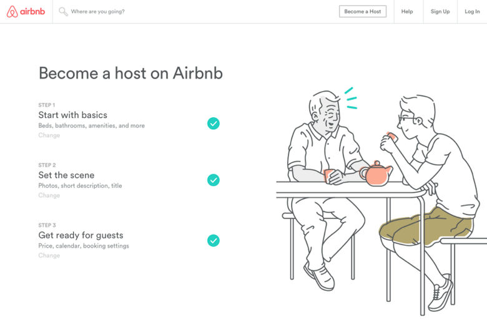Open the 'Get ready for guests' step
Image resolution: width=487 pixels, height=330 pixels.
(81, 235)
